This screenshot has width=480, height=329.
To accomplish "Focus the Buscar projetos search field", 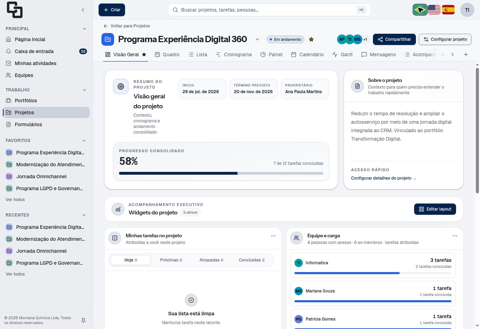I will 269,10.
